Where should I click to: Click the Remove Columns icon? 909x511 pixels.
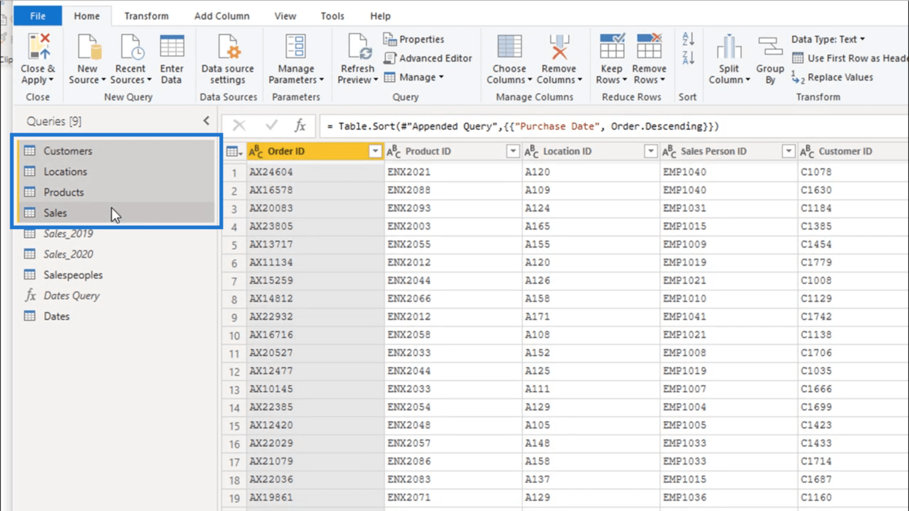click(559, 47)
